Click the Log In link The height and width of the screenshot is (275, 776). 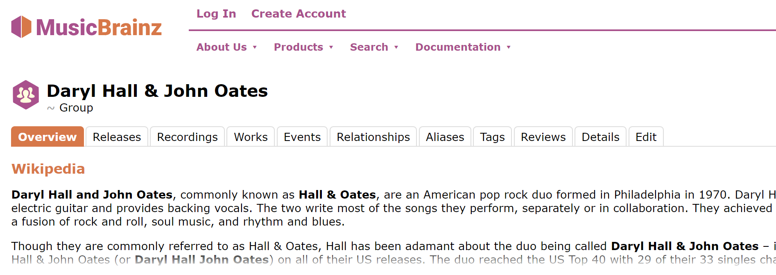tap(216, 14)
